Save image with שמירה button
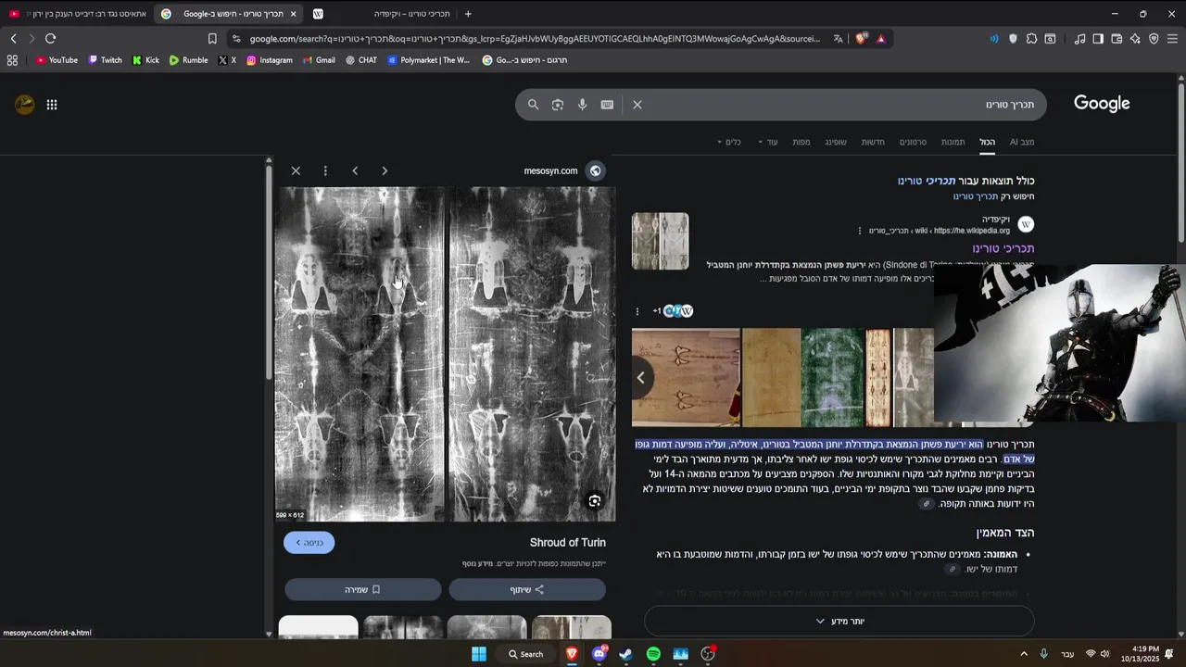 coord(363,589)
